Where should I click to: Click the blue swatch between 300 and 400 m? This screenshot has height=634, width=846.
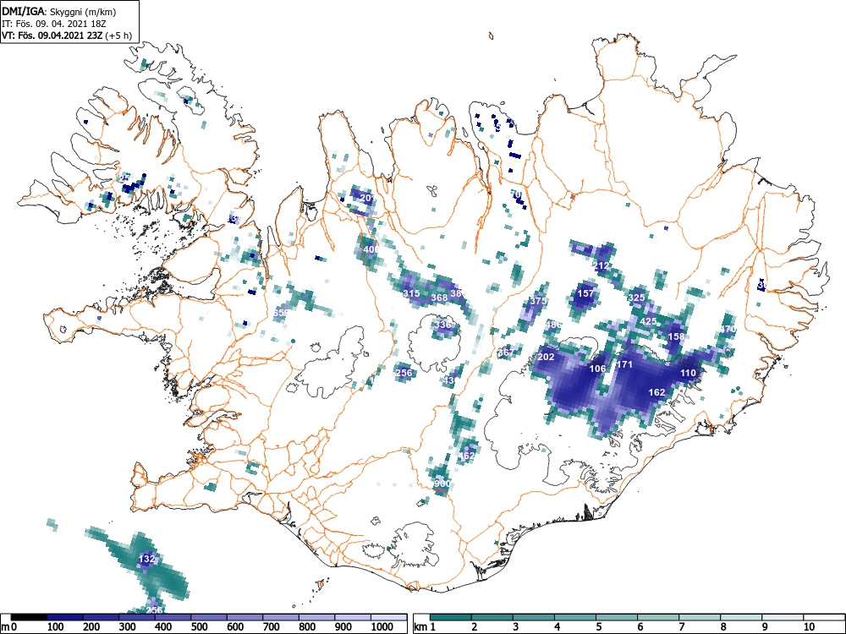pos(136,617)
